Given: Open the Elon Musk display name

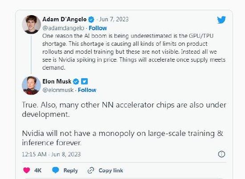Looking at the screenshot, I should tap(57, 81).
